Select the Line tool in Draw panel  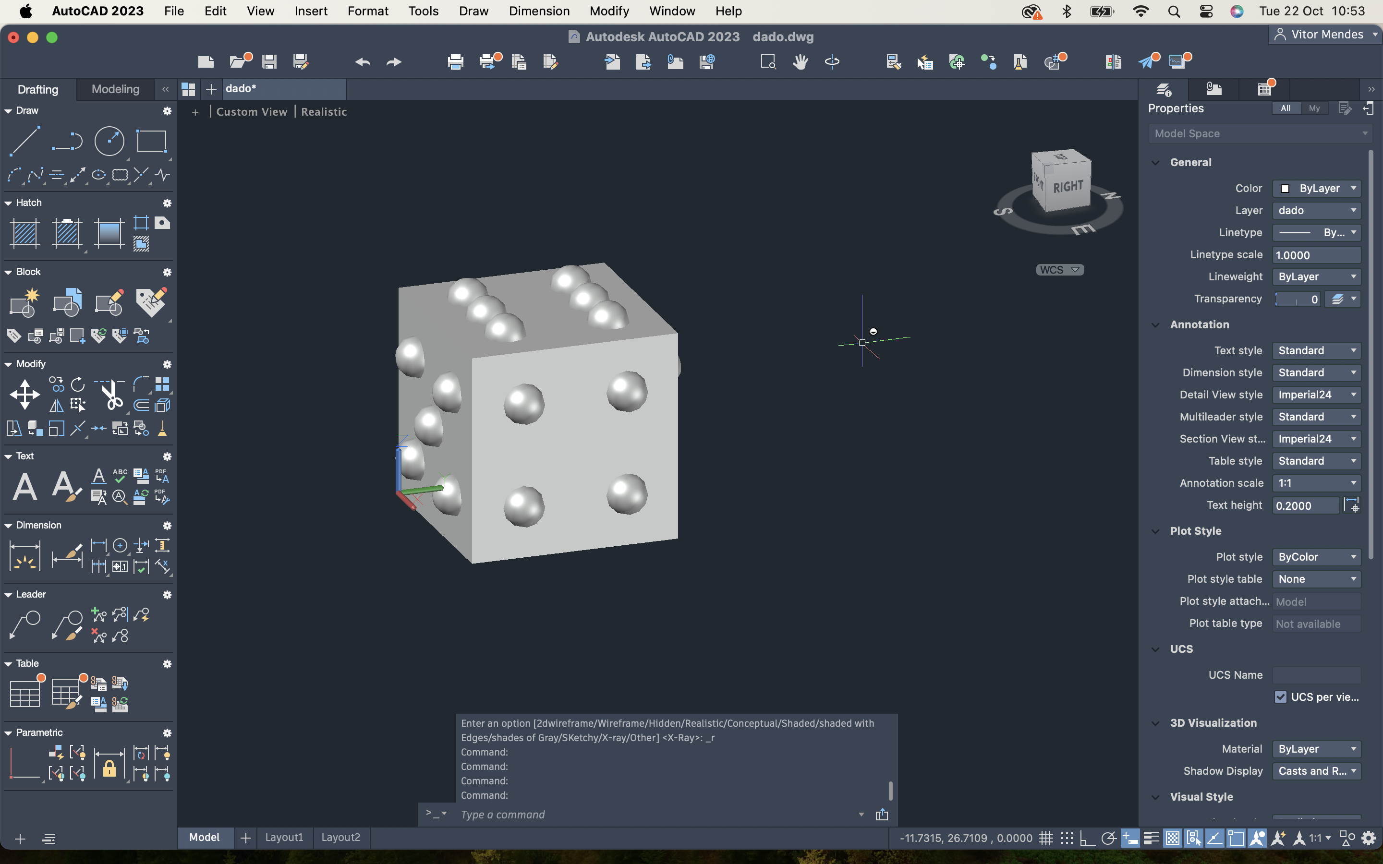[x=24, y=141]
